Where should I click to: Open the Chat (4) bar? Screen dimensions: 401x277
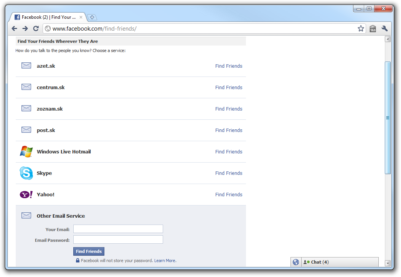[340, 262]
